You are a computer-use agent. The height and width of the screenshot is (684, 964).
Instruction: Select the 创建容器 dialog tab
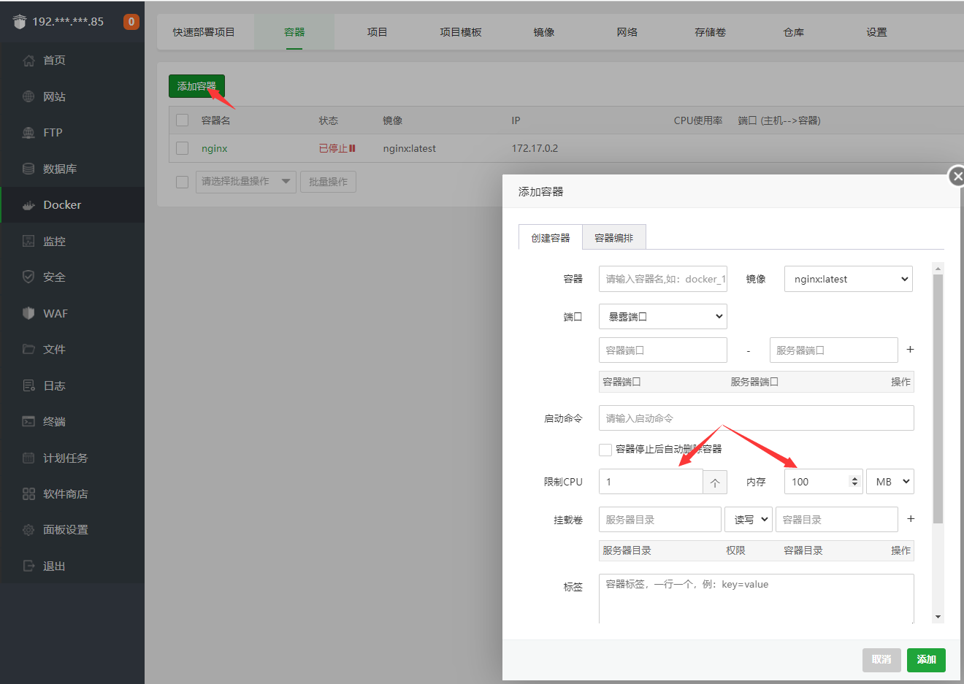[551, 238]
